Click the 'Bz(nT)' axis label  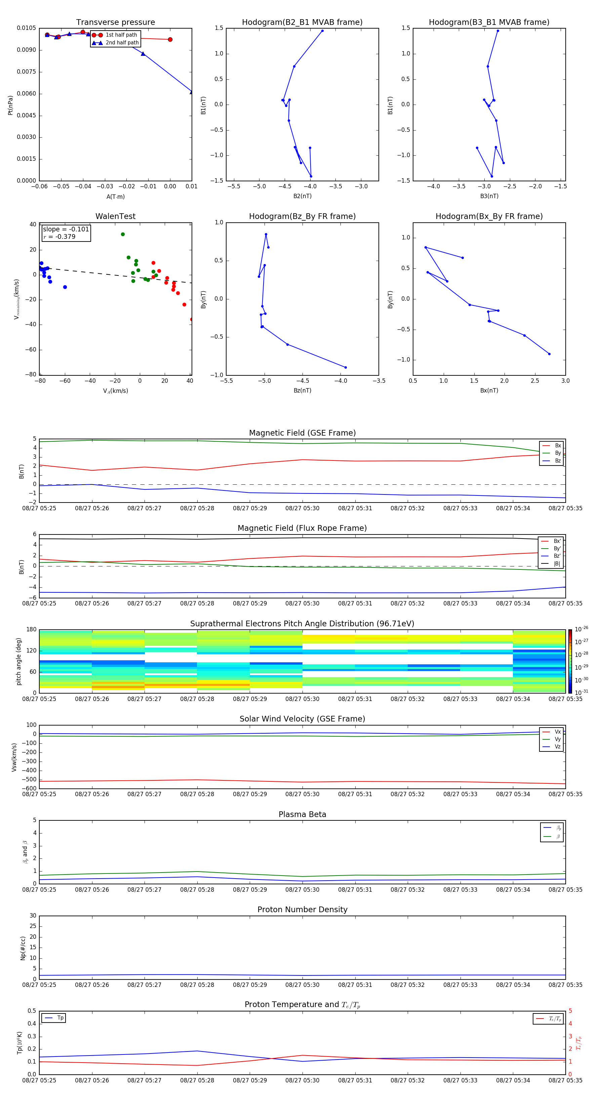coord(302,391)
